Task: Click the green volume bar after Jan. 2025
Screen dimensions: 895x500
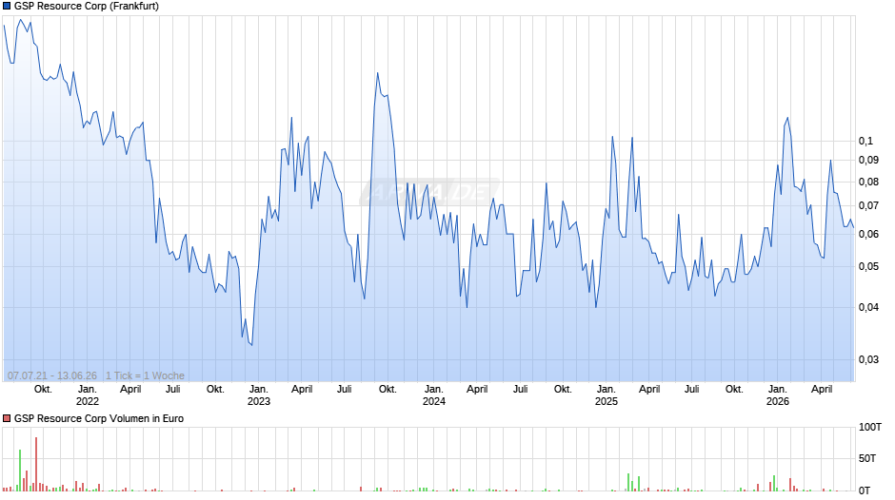Action: 628,482
